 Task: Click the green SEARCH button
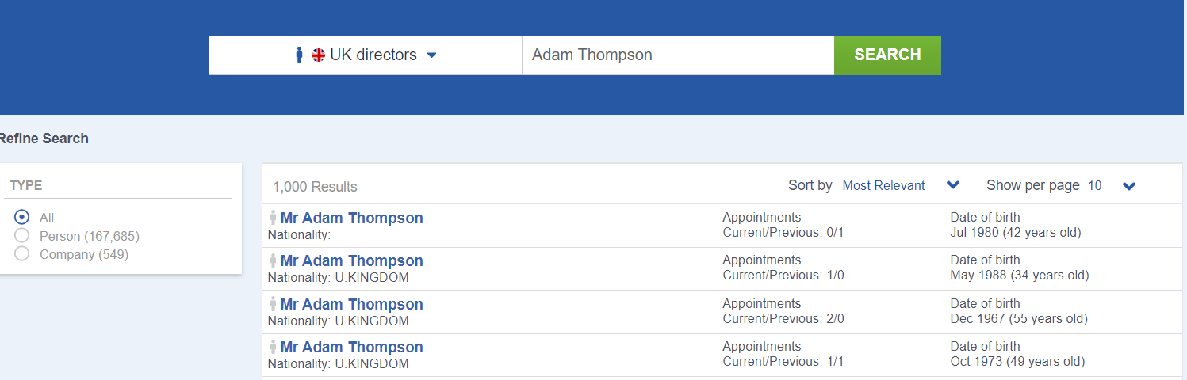(x=887, y=55)
